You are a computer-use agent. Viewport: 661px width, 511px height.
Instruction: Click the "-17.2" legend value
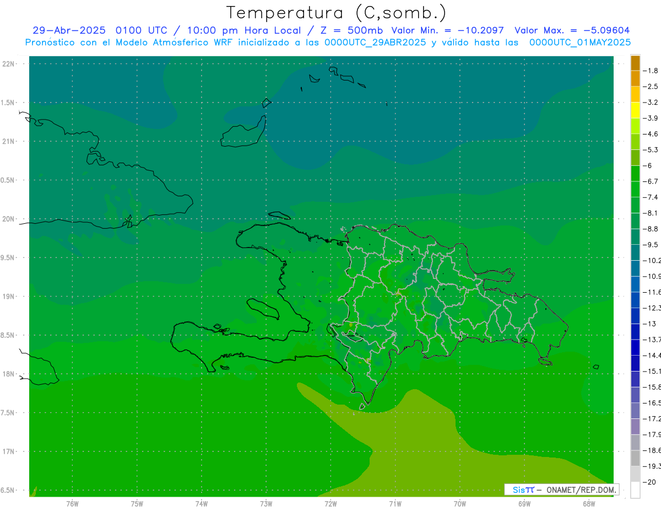[x=652, y=419]
